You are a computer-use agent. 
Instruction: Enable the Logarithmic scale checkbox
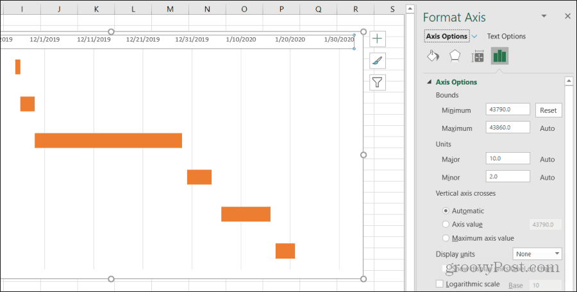pos(439,284)
